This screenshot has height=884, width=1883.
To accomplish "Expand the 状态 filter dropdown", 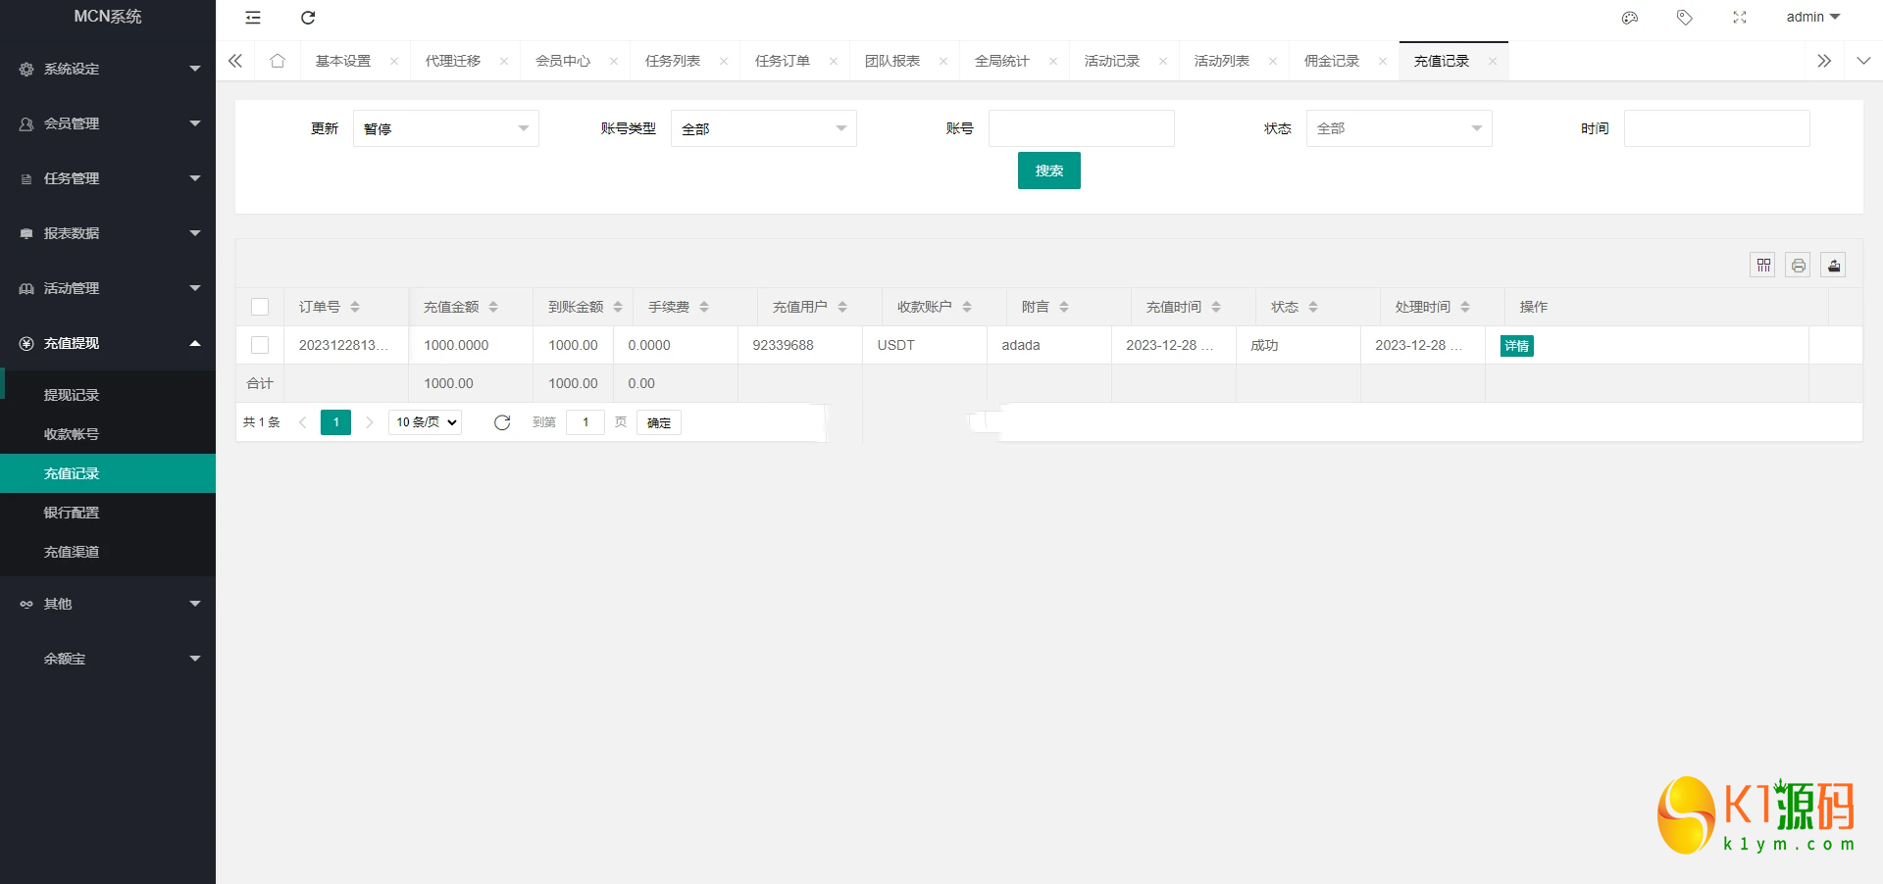I will click(1399, 128).
